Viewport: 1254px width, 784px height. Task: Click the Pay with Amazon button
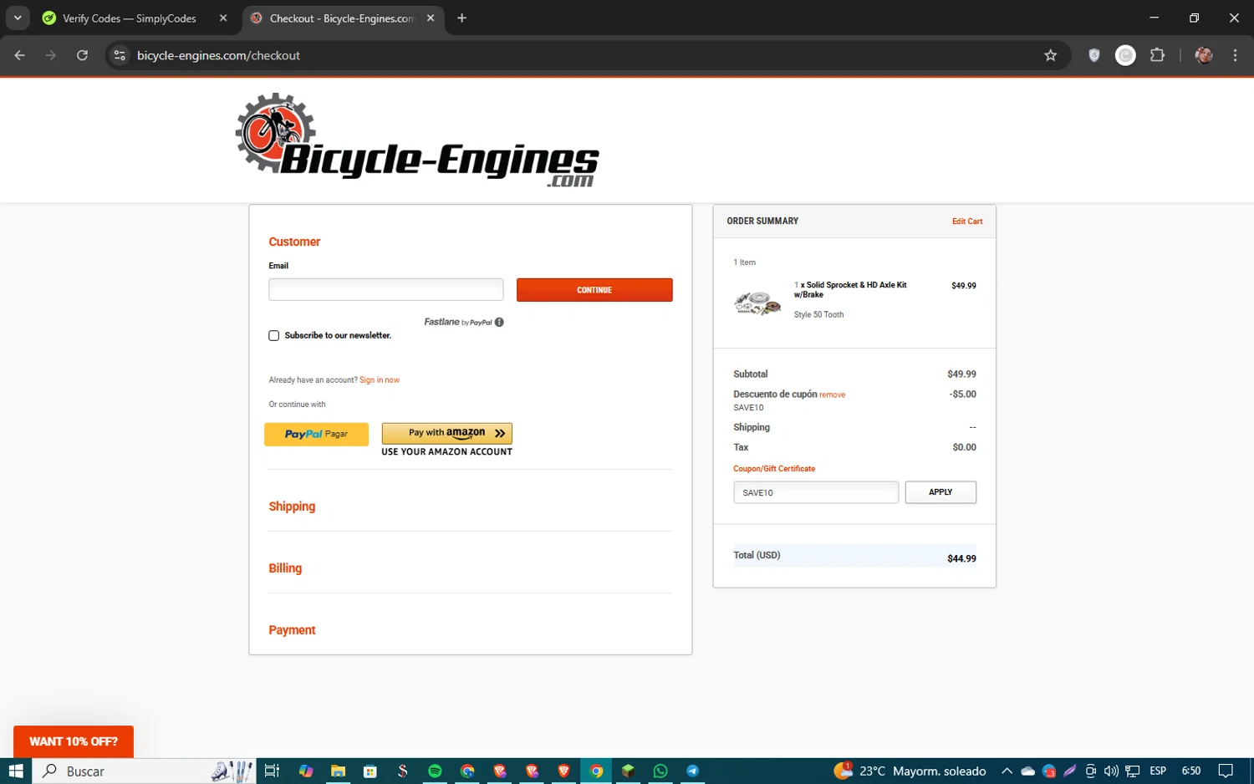coord(446,433)
